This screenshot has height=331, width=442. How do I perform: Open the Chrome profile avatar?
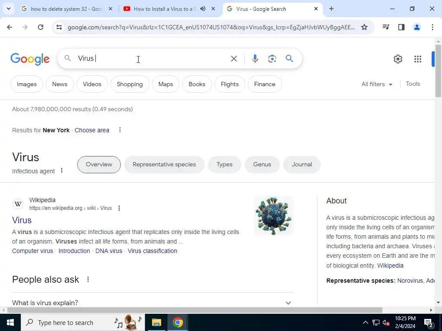(417, 27)
